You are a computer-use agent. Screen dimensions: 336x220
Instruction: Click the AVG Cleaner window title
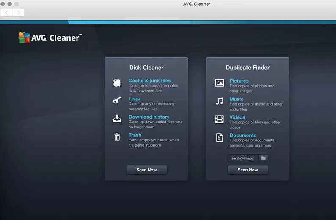point(196,4)
